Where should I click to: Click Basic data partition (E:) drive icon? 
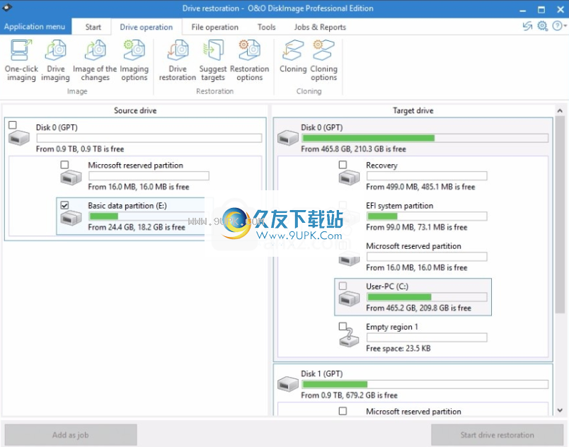tap(71, 219)
